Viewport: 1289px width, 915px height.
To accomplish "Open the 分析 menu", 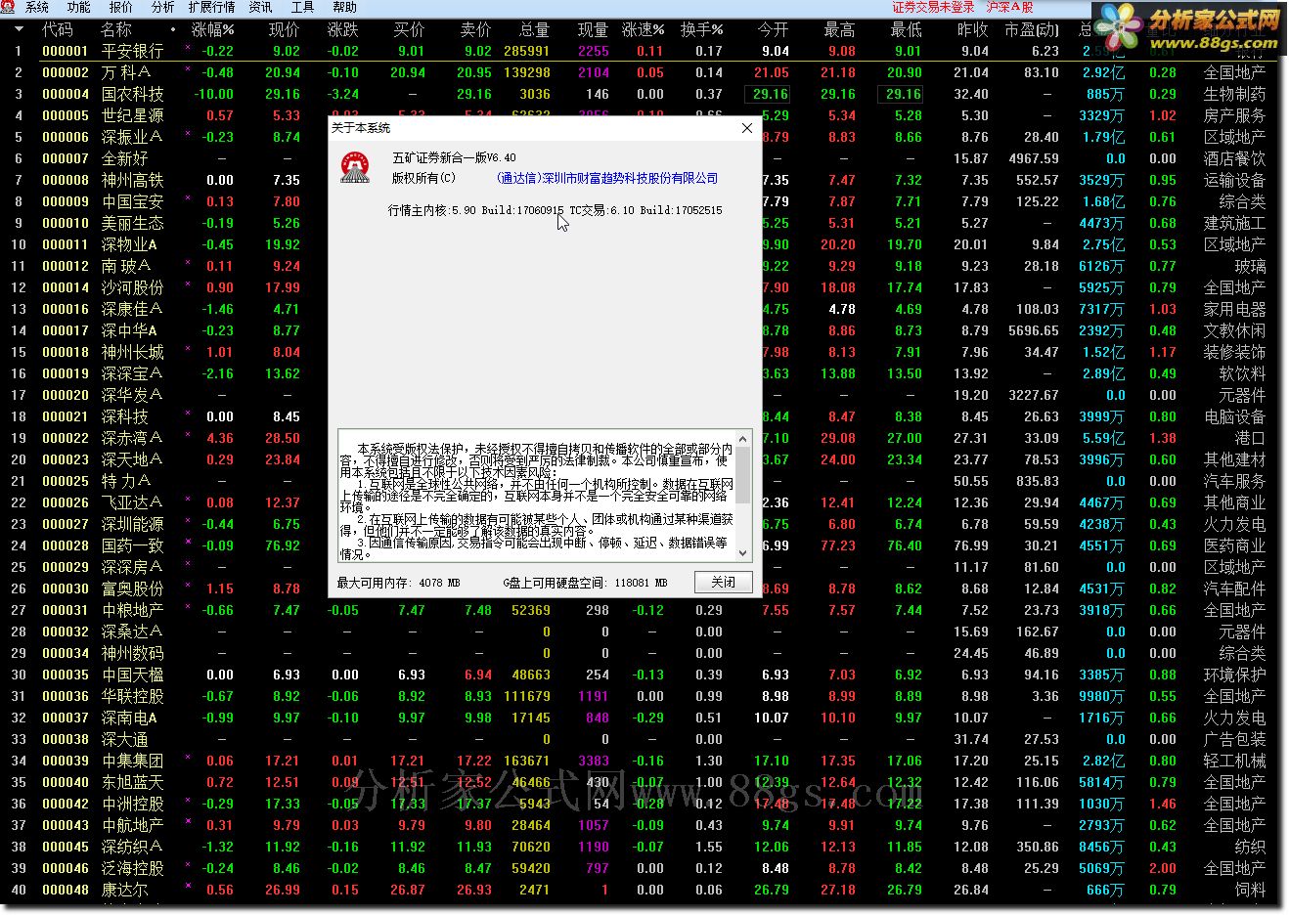I will 162,7.
